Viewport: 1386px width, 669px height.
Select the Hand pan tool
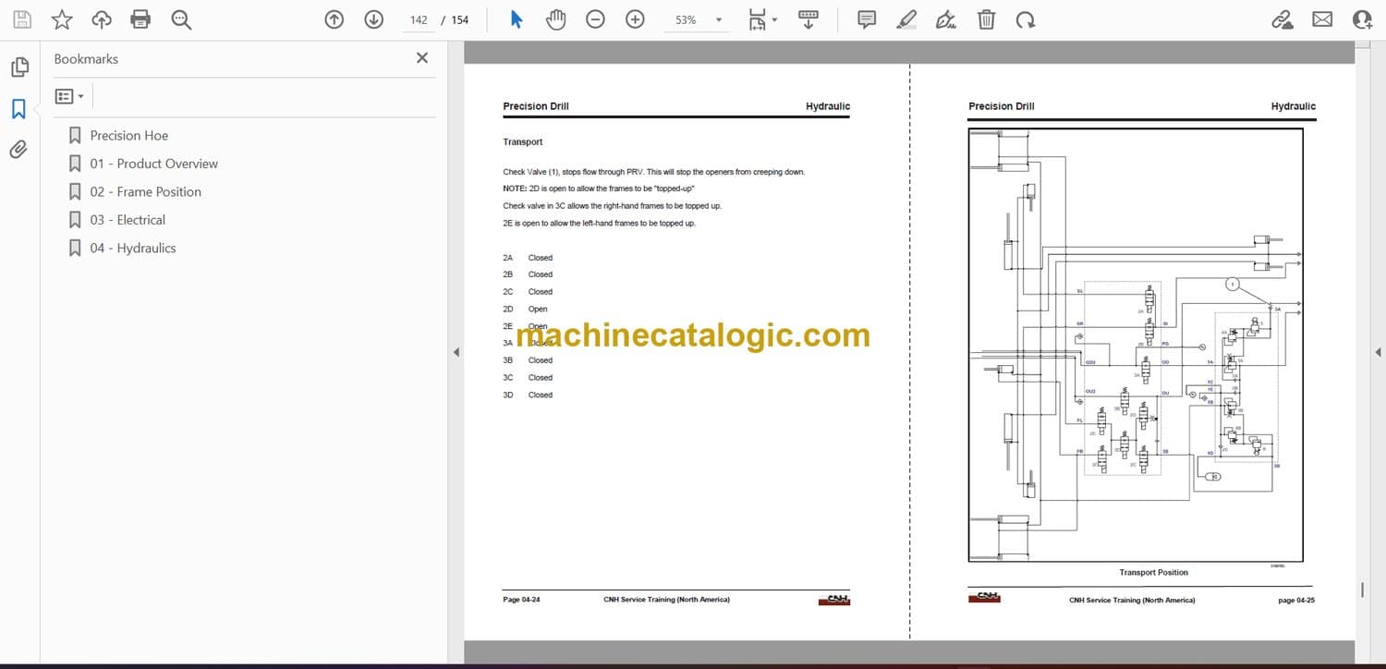(555, 19)
